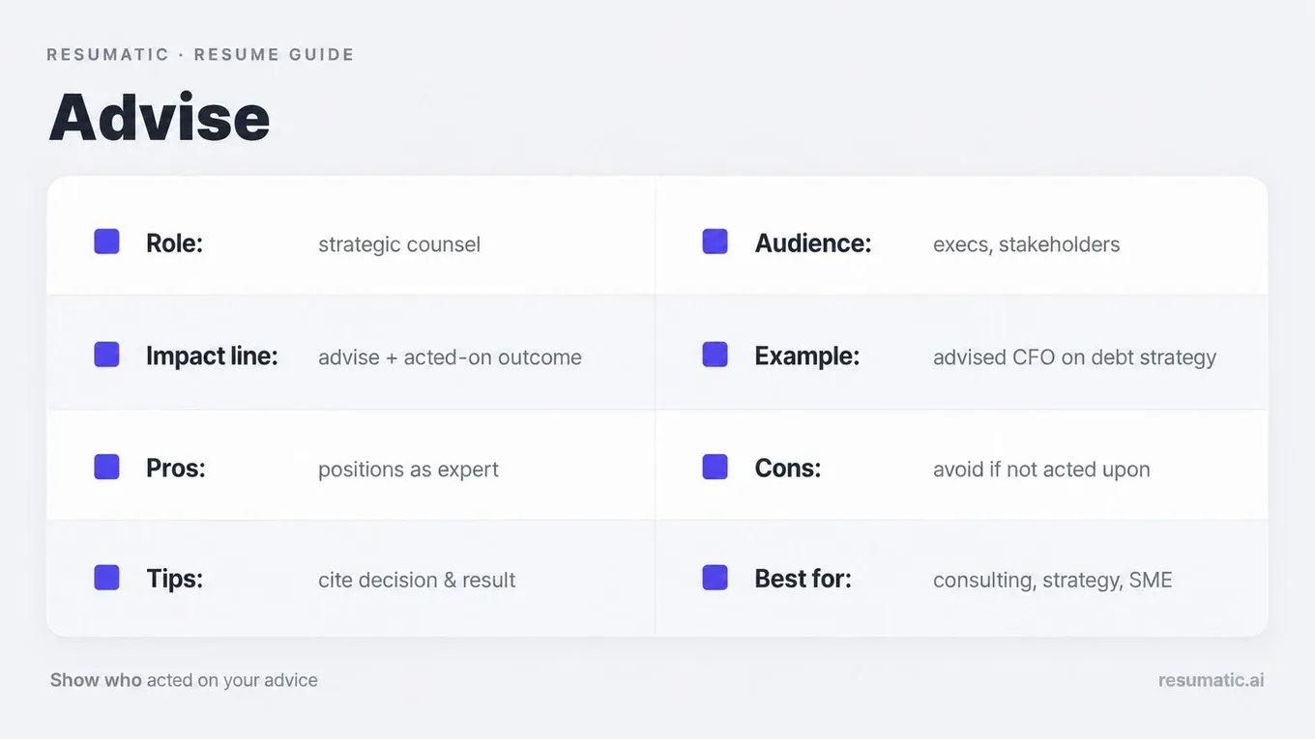Select the 'Impact line:' label
Screen dimensions: 1315x739
pyautogui.click(x=212, y=356)
